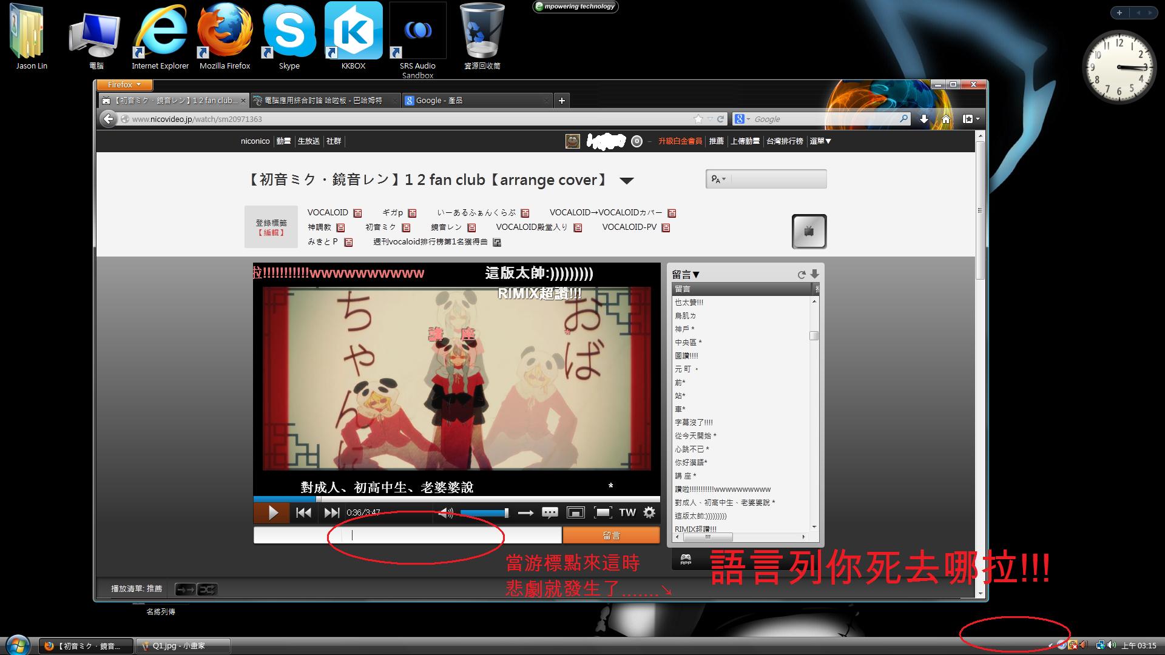Toggle comment display speech bubble
The image size is (1165, 655).
(x=550, y=513)
